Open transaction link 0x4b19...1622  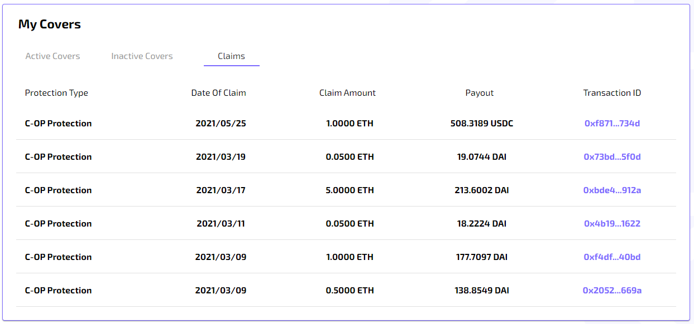click(x=612, y=224)
